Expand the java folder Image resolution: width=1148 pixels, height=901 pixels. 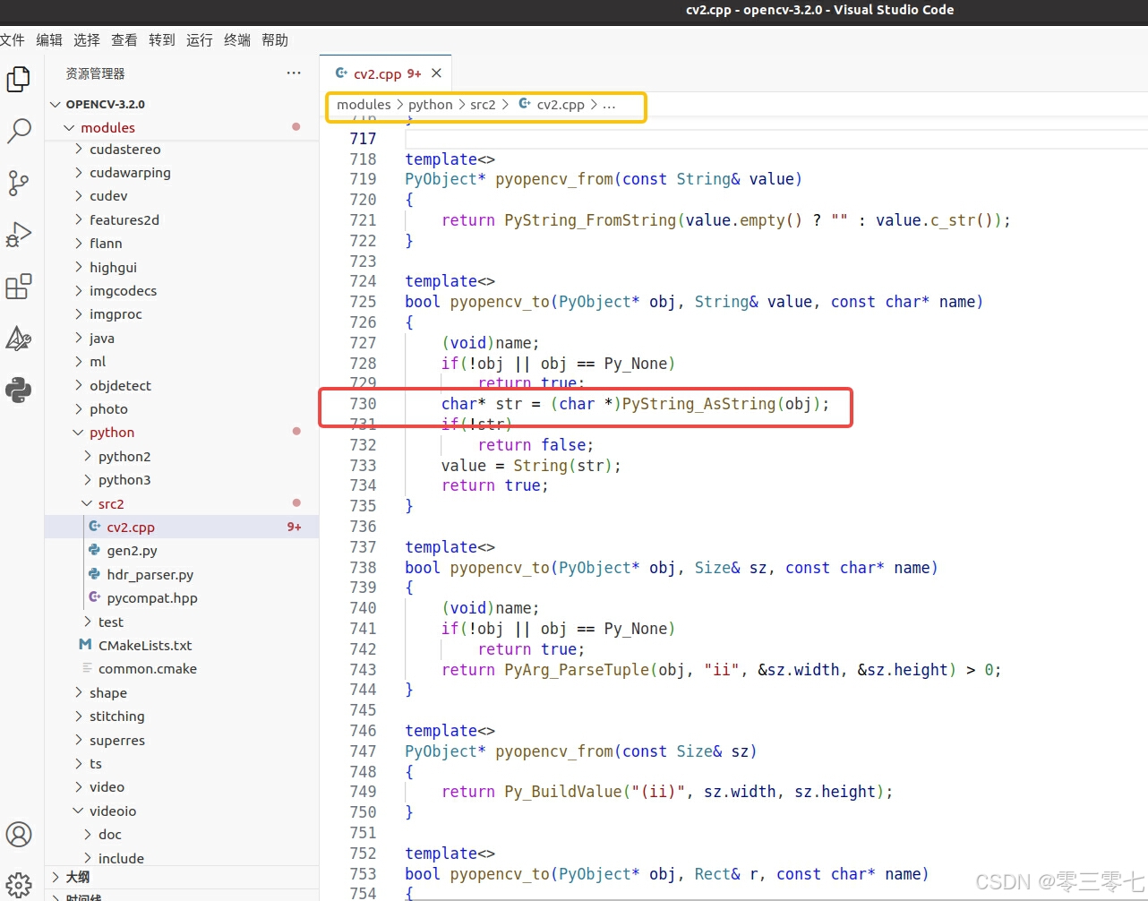[x=182, y=339]
